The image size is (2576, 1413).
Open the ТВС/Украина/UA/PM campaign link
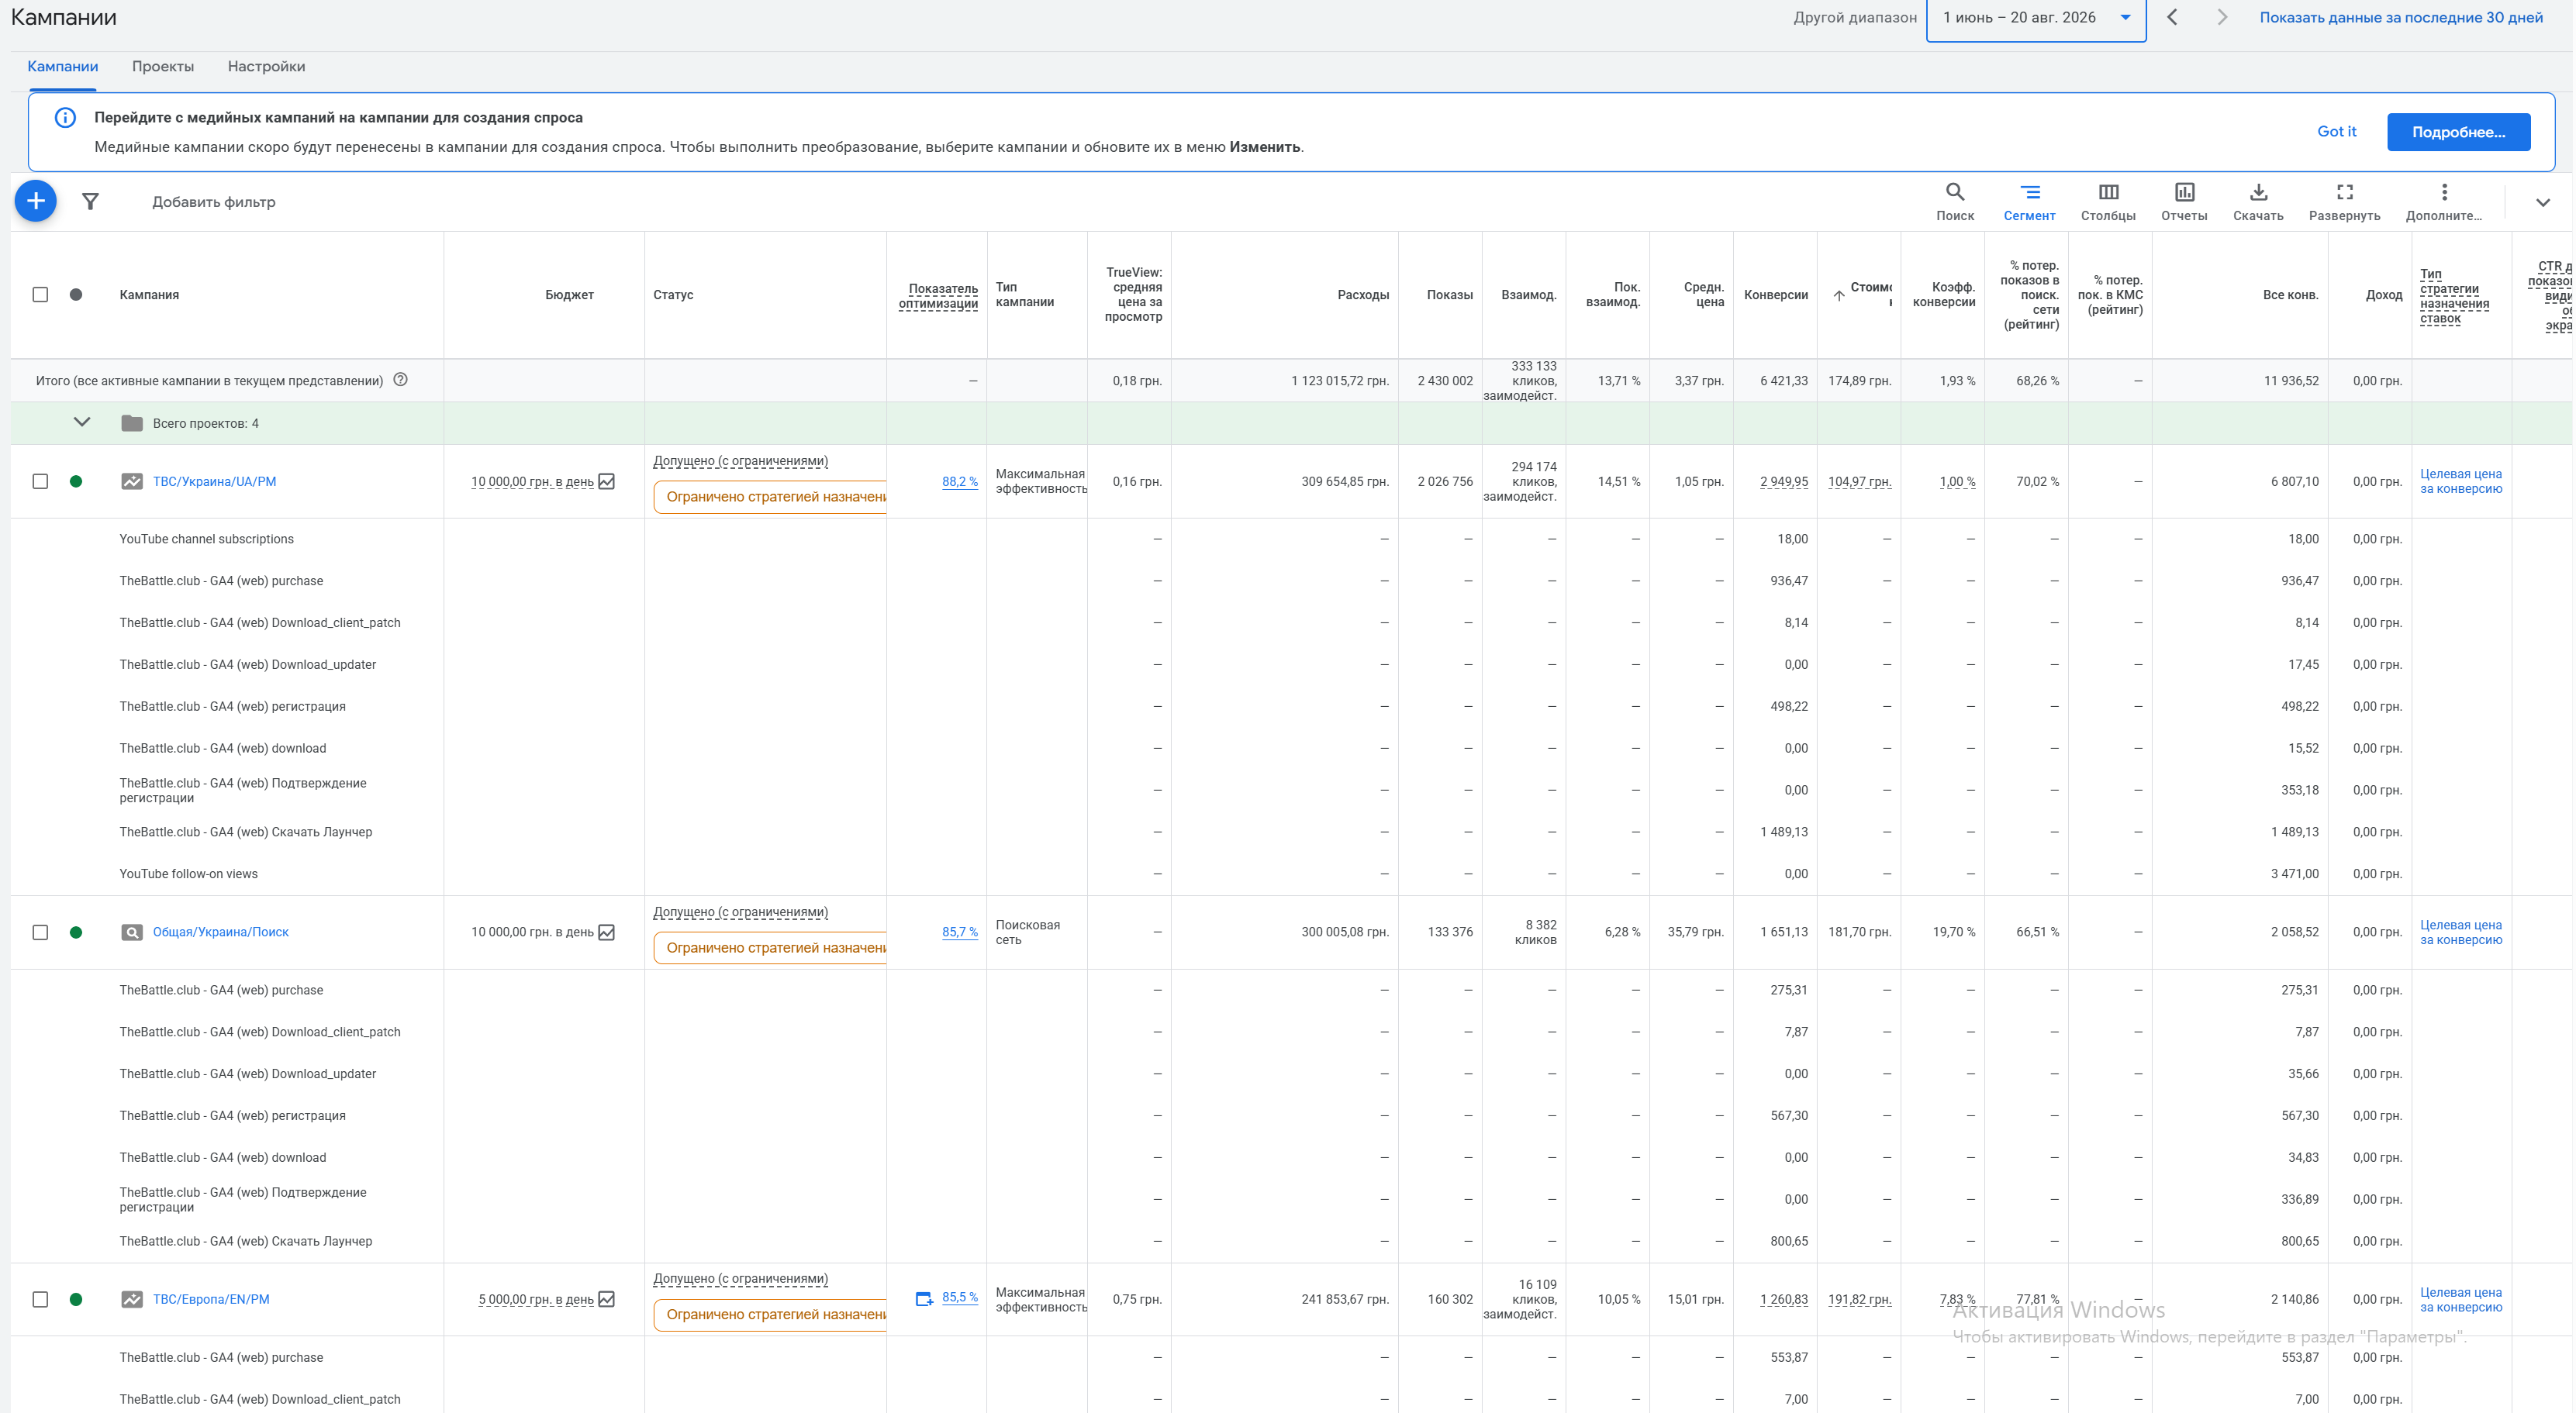(214, 481)
